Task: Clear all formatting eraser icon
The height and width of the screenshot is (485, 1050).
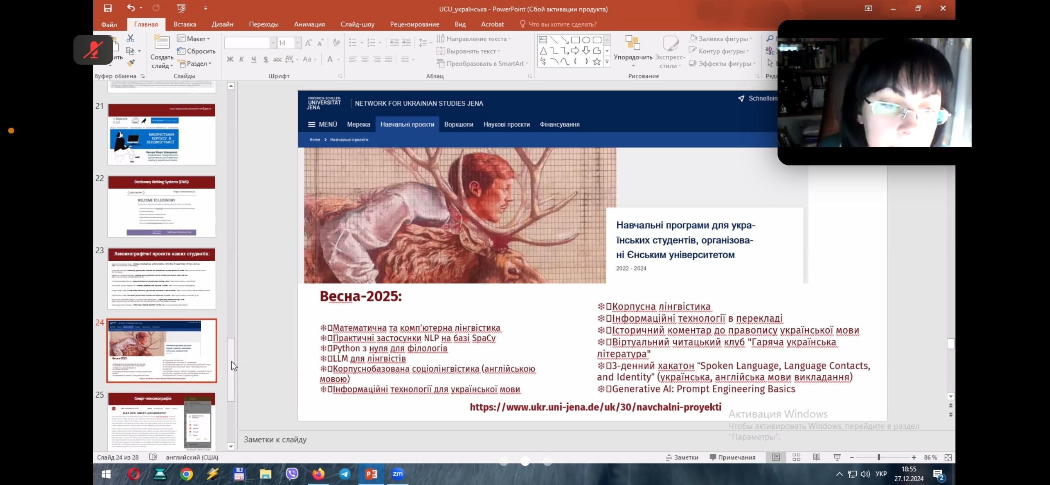Action: point(336,42)
